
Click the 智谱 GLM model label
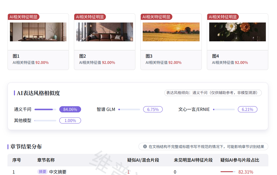click(x=106, y=110)
